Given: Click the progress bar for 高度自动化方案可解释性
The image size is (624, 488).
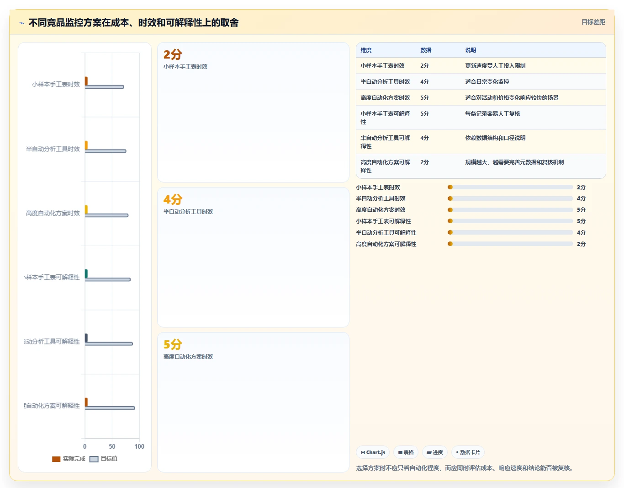Looking at the screenshot, I should coord(510,244).
